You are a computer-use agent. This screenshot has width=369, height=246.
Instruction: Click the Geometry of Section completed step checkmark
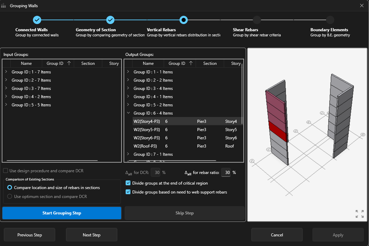pyautogui.click(x=110, y=20)
